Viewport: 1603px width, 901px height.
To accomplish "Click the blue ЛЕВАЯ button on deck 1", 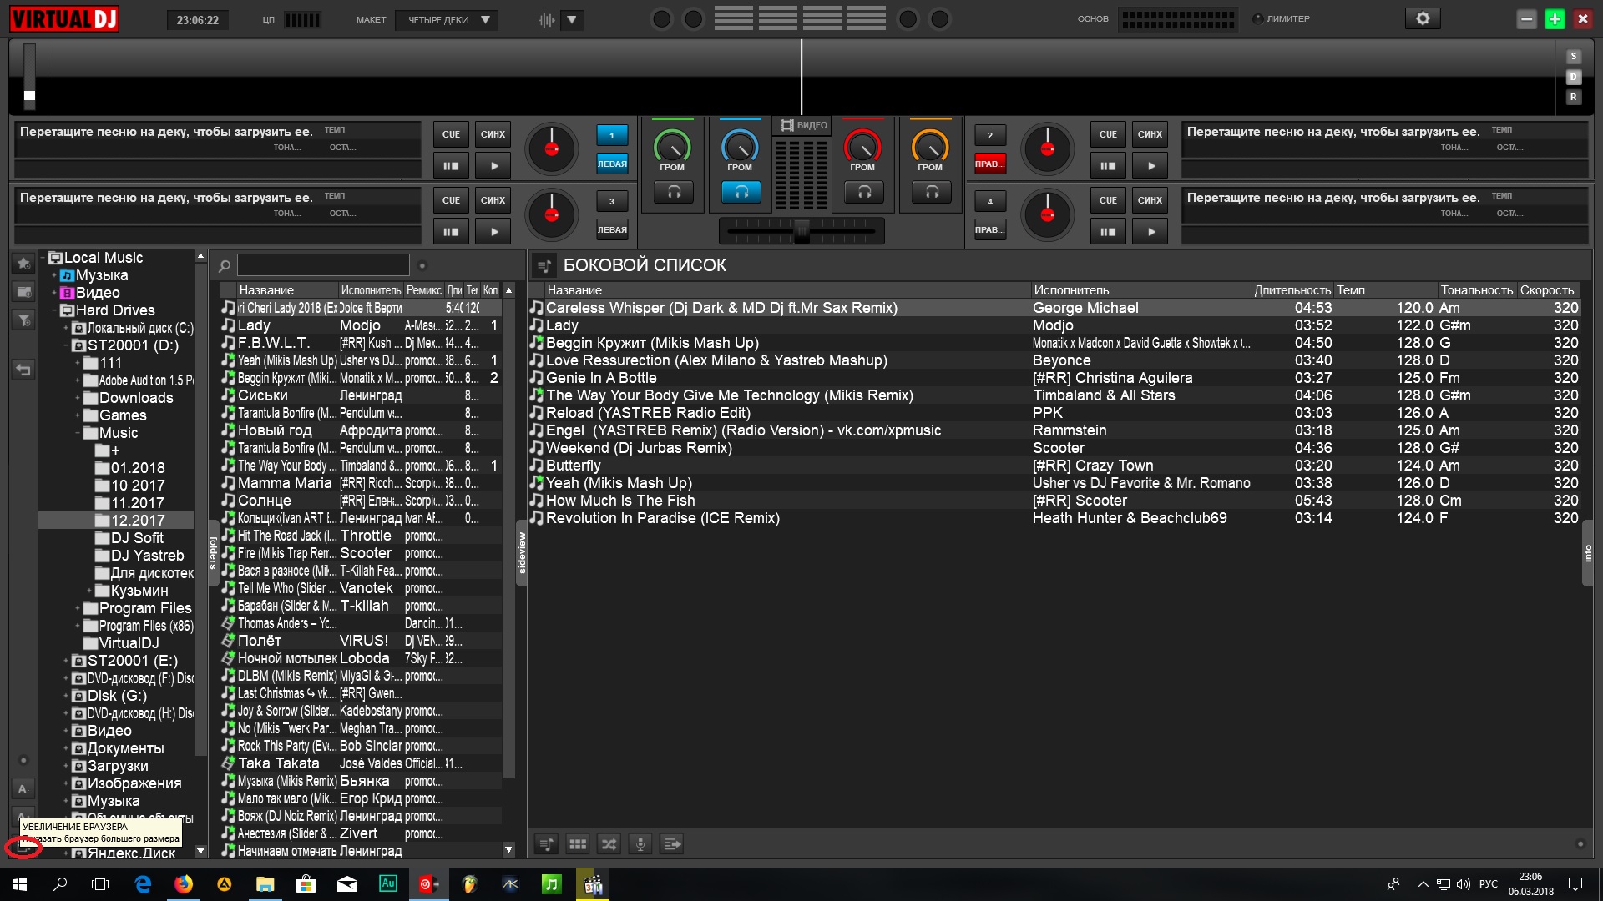I will tap(612, 164).
